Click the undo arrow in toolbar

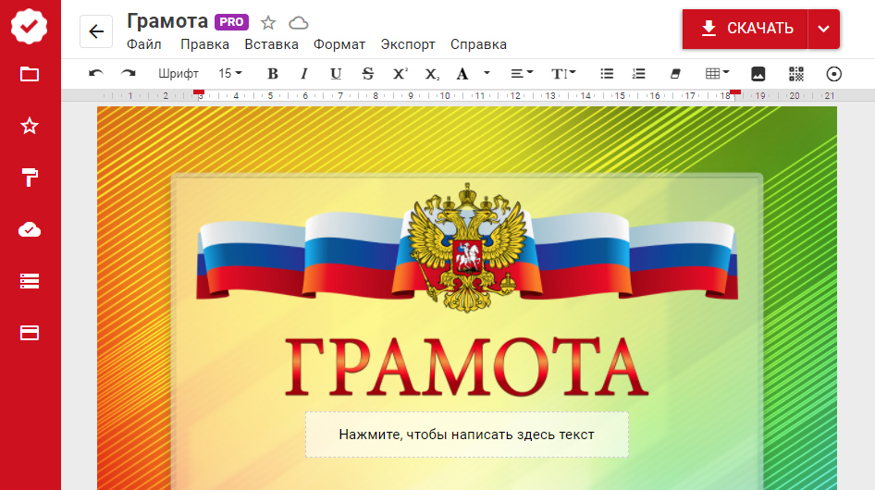[95, 74]
